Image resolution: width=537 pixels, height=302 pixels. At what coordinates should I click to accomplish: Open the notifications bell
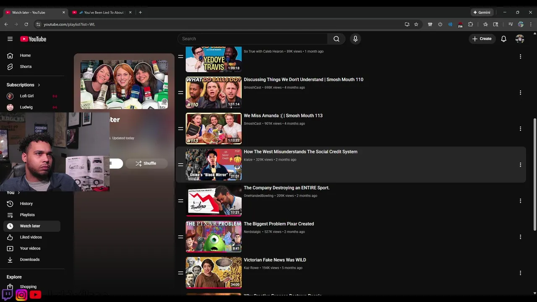504,39
